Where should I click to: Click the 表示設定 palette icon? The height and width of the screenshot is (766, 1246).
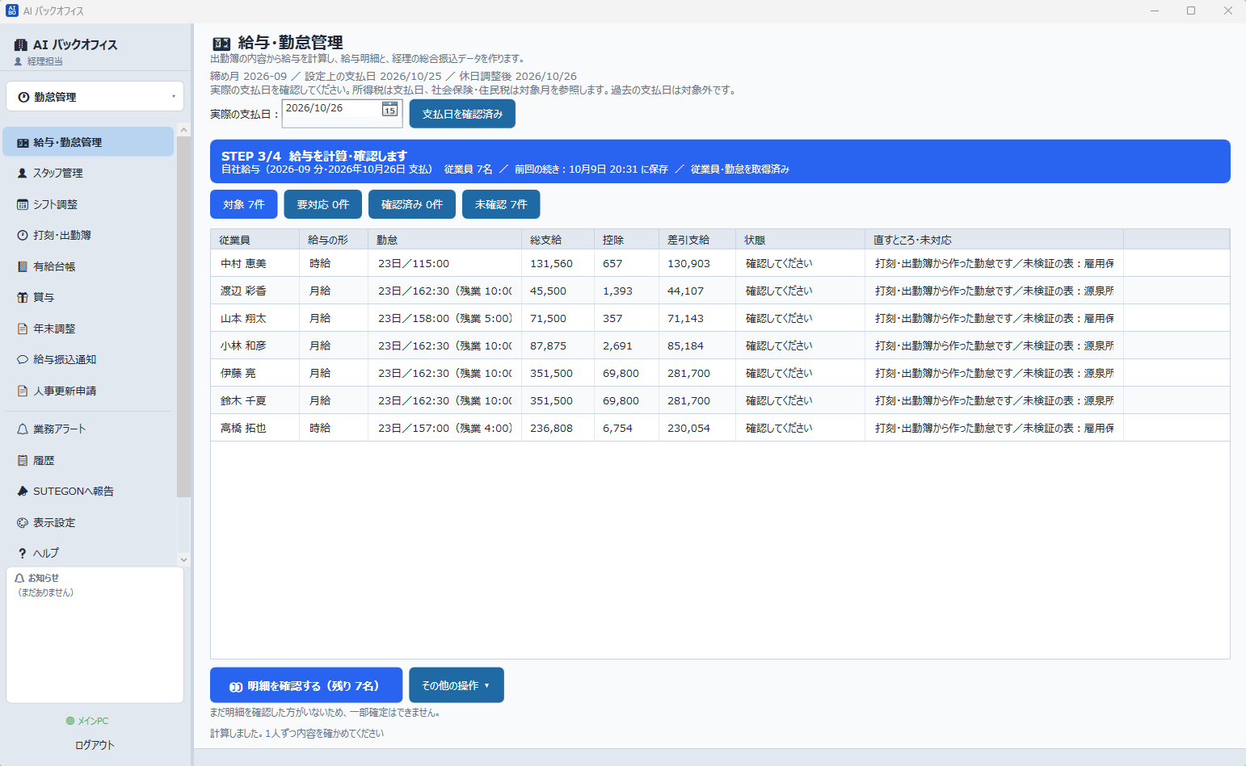click(x=23, y=523)
